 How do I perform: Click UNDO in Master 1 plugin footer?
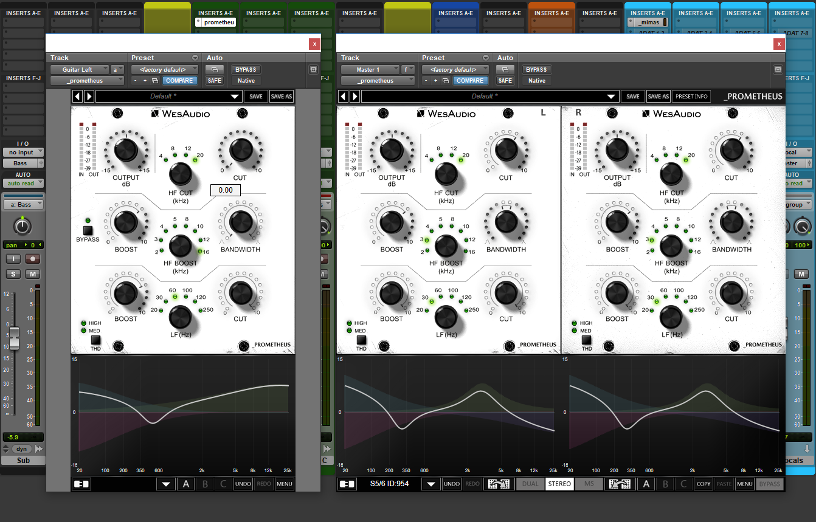click(x=452, y=484)
